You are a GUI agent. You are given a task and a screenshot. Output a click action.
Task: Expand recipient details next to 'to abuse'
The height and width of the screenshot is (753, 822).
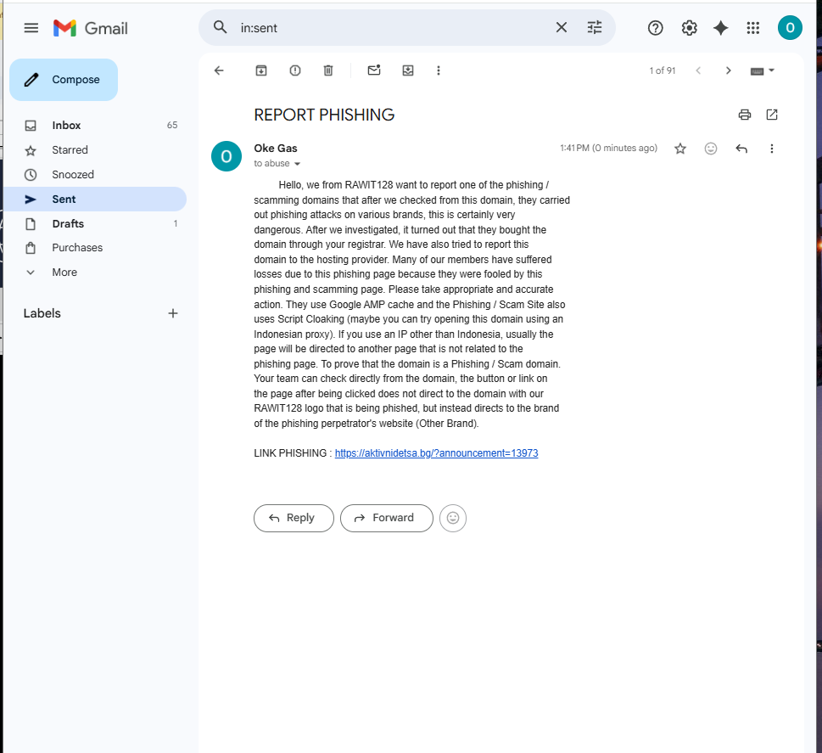click(297, 164)
